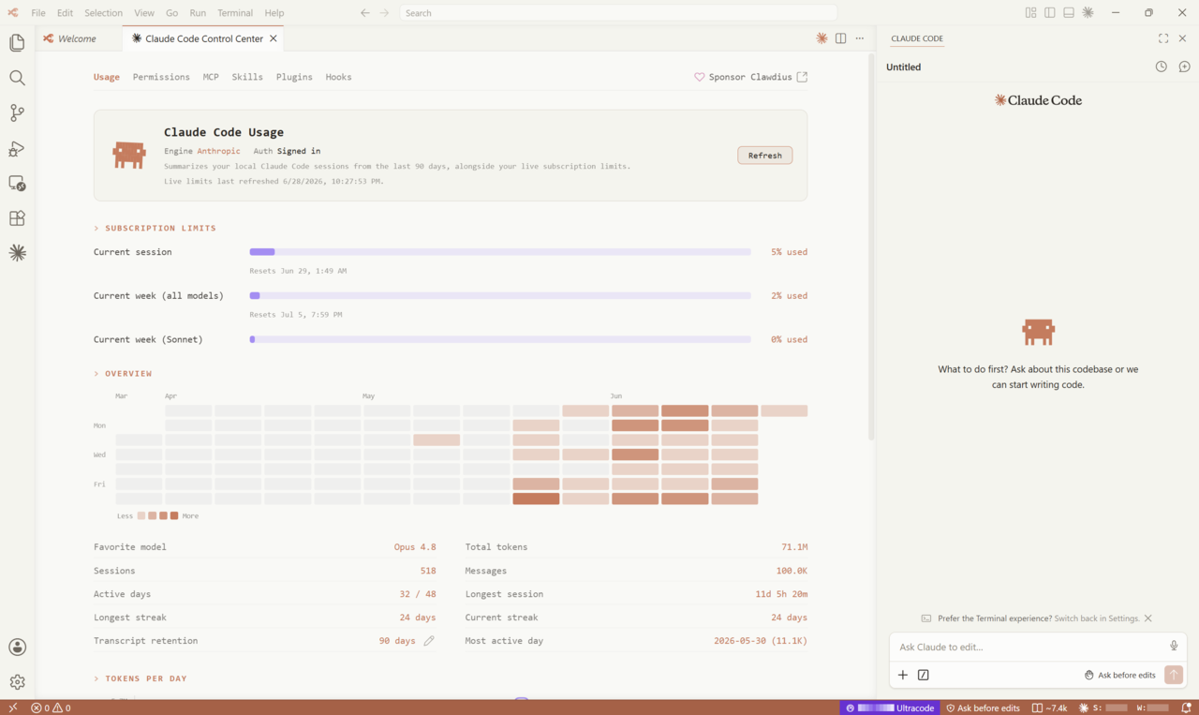Click Ultracode status bar item
Screen dimensions: 1199x715
pos(890,708)
